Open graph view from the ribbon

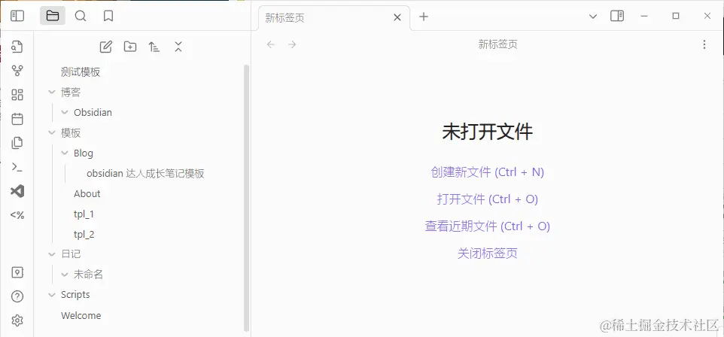pos(17,71)
